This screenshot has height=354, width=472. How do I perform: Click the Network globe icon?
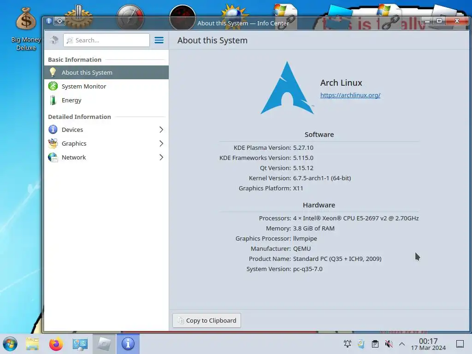pos(53,157)
